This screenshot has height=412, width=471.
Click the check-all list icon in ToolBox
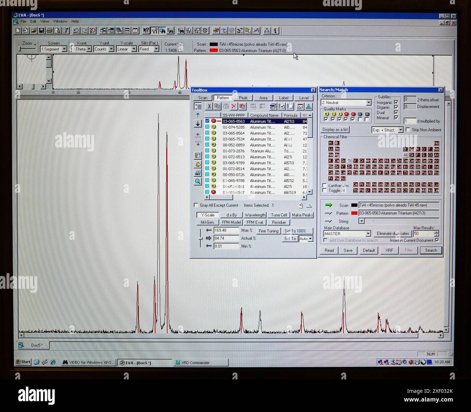(282, 106)
